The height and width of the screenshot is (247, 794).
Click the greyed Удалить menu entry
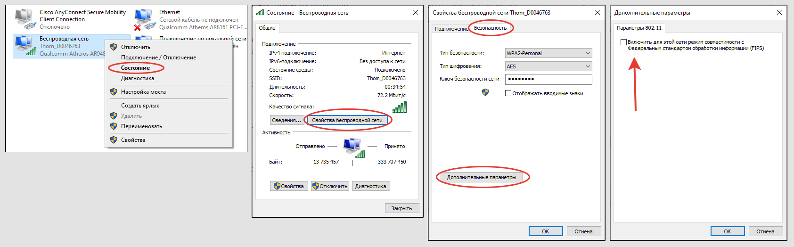(x=131, y=116)
